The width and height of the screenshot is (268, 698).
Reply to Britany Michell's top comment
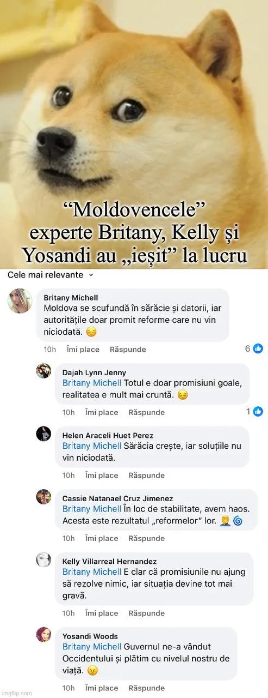click(128, 349)
